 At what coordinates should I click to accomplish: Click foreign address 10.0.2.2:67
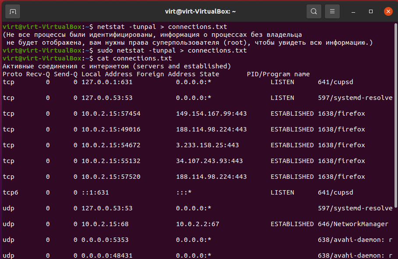(197, 224)
